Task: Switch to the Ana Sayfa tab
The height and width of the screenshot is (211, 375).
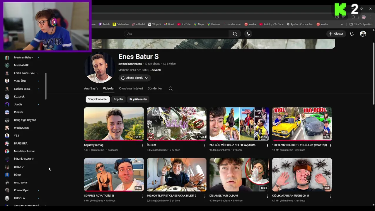Action: coord(91,89)
